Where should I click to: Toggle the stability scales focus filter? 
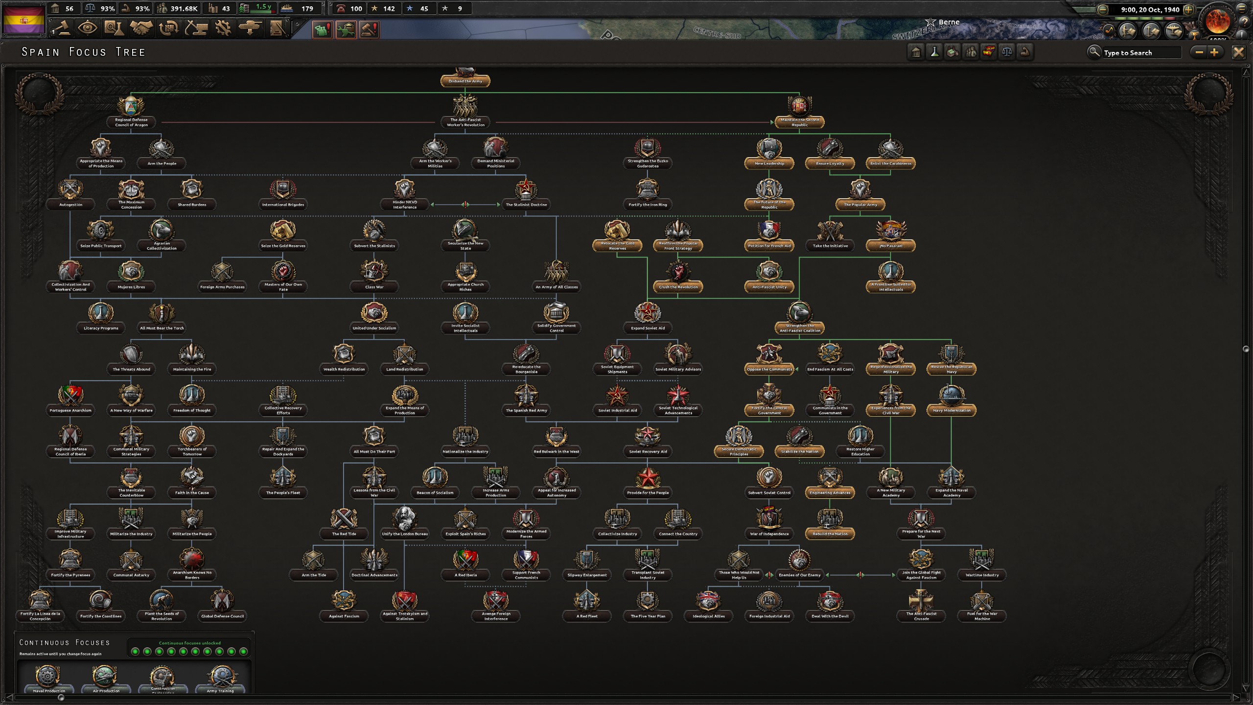coord(1007,52)
